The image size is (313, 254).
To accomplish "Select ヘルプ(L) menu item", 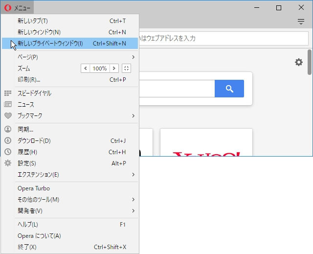I will click(70, 225).
